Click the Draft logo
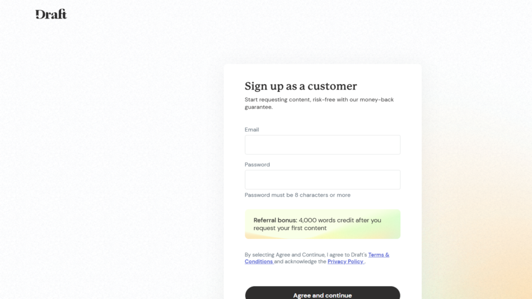The image size is (532, 299). pos(51,14)
